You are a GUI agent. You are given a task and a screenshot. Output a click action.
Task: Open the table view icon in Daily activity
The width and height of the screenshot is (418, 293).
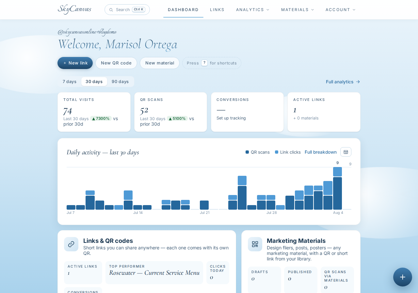pos(346,152)
